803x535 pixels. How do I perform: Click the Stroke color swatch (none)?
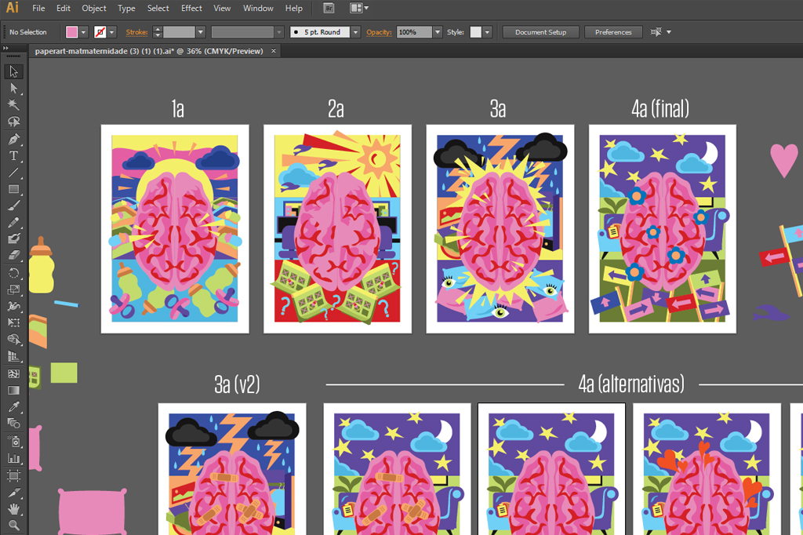click(x=100, y=32)
